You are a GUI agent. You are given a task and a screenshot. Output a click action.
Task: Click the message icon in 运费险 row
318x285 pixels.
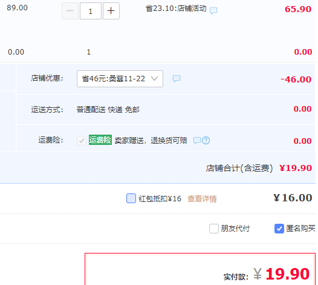196,140
